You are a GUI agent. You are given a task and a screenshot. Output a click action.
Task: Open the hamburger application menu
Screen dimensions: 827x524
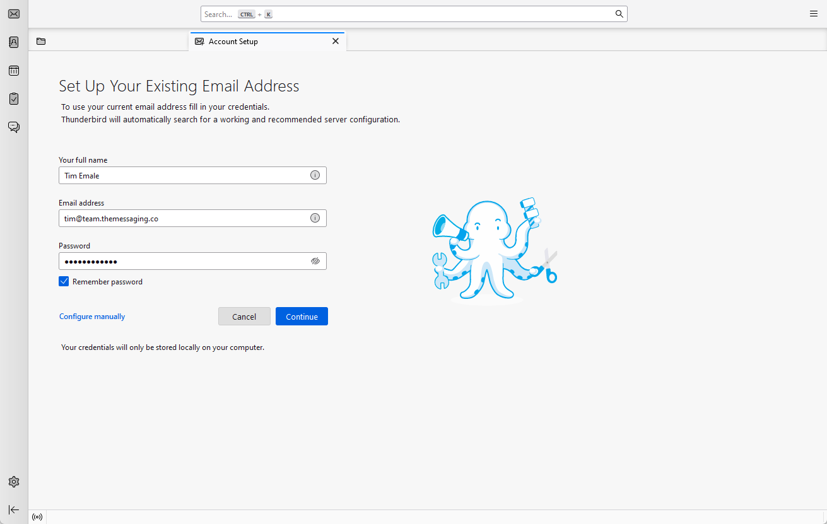pyautogui.click(x=814, y=14)
